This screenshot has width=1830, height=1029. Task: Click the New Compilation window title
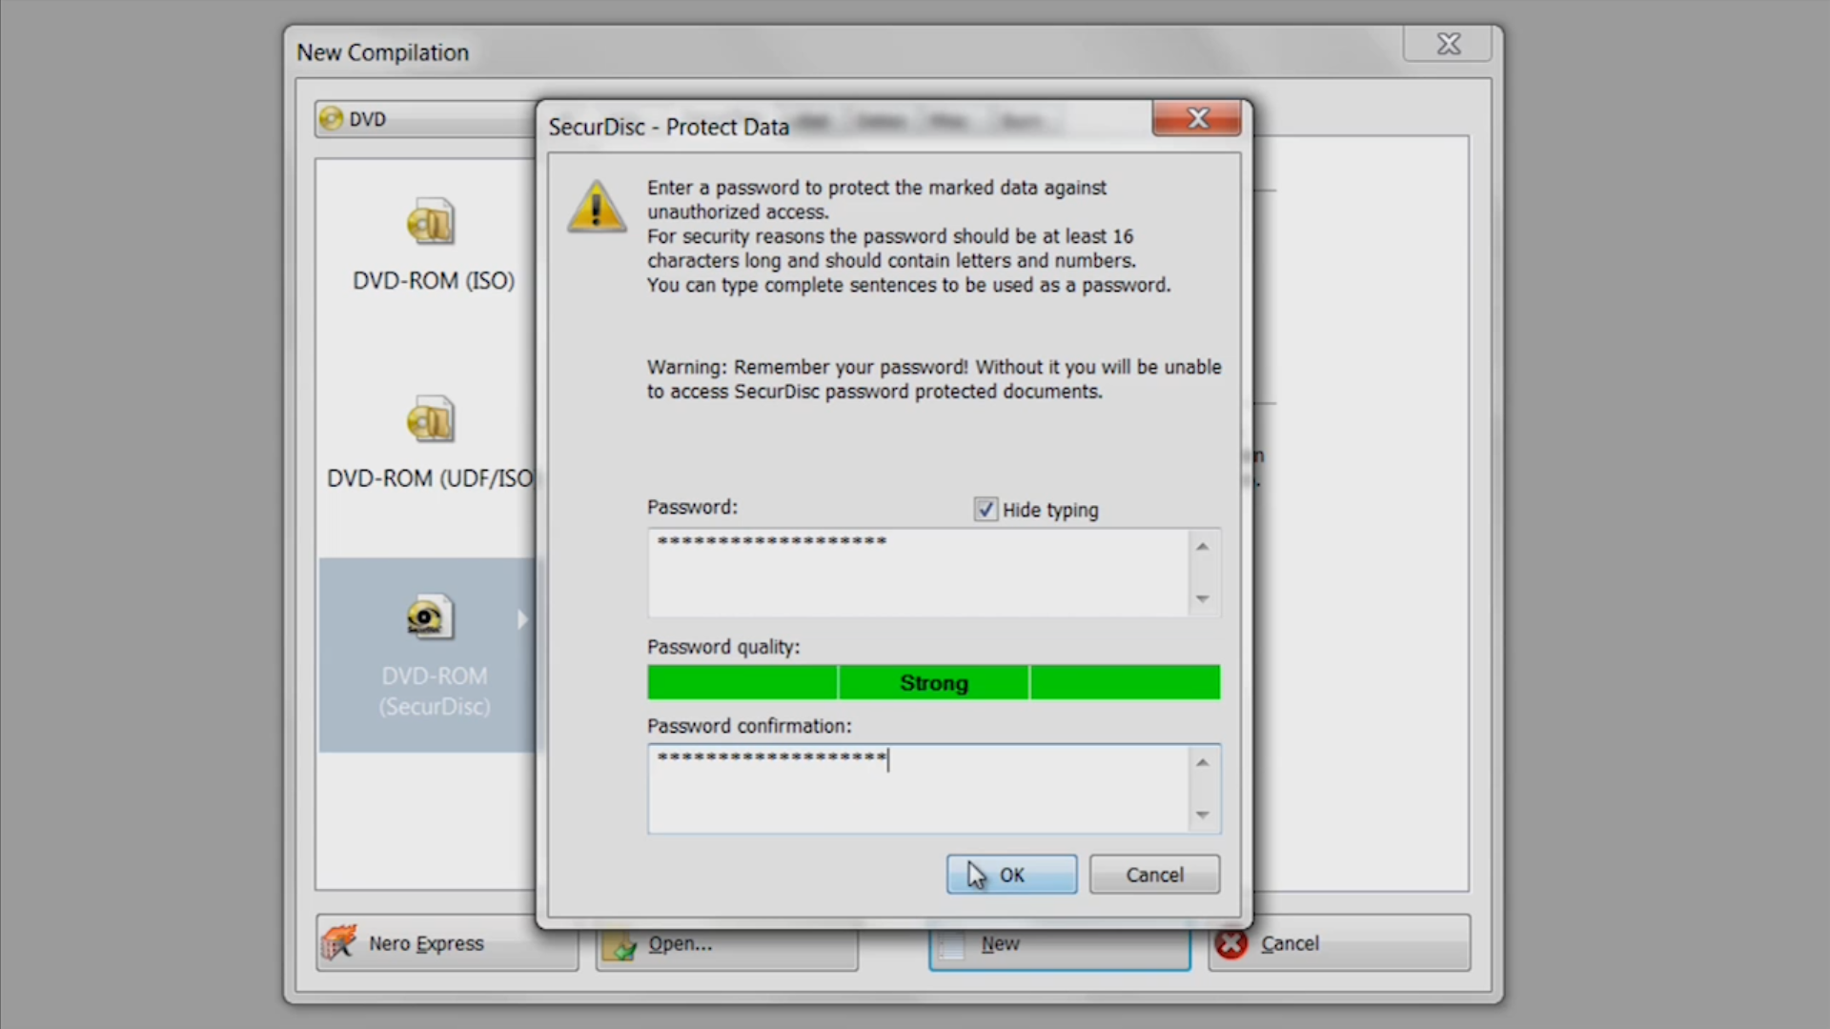(382, 52)
